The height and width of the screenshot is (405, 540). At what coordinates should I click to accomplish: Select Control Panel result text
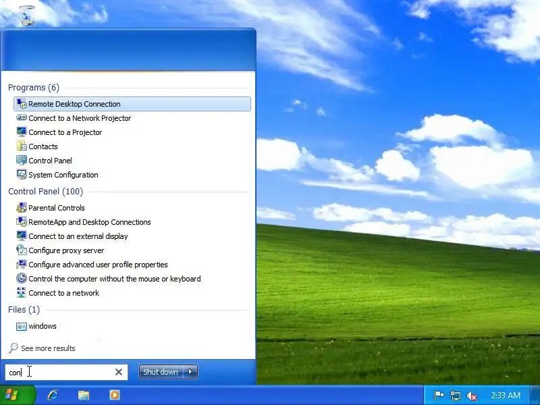click(x=50, y=161)
